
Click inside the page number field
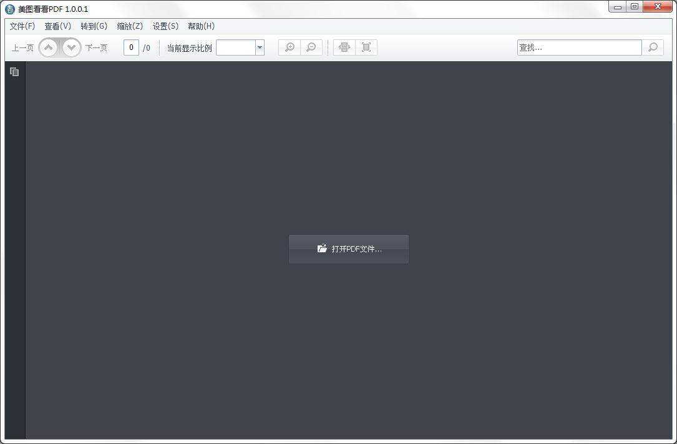(131, 47)
